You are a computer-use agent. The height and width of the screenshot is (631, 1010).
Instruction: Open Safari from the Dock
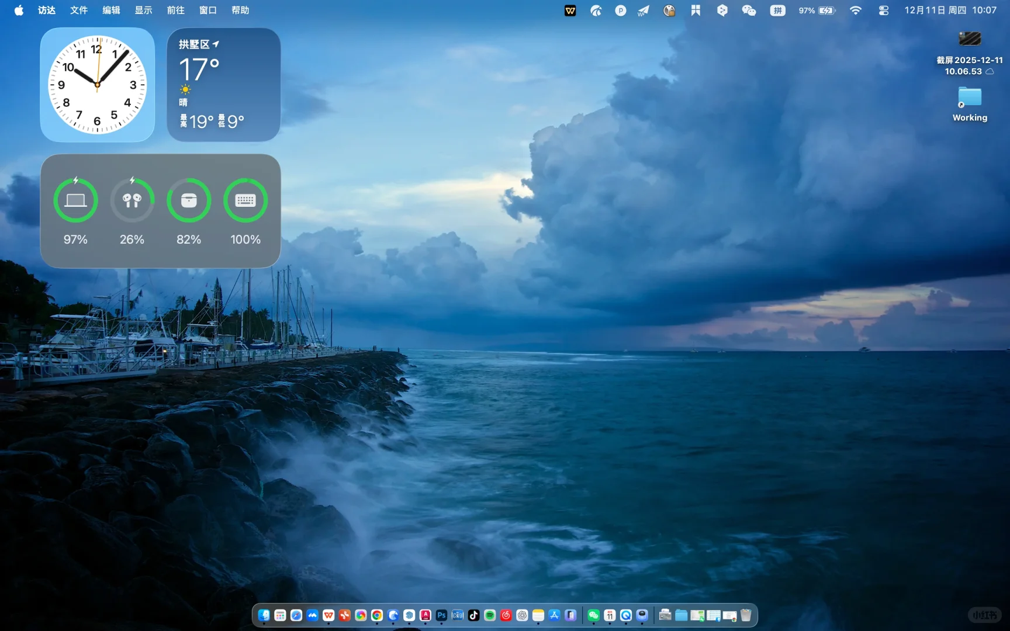point(295,615)
